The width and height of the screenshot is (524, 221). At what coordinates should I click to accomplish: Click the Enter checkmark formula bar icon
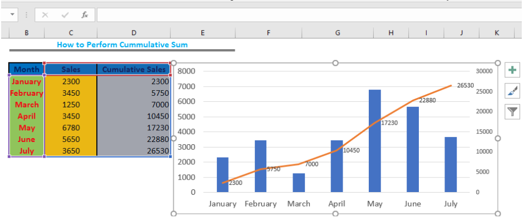tap(65, 15)
